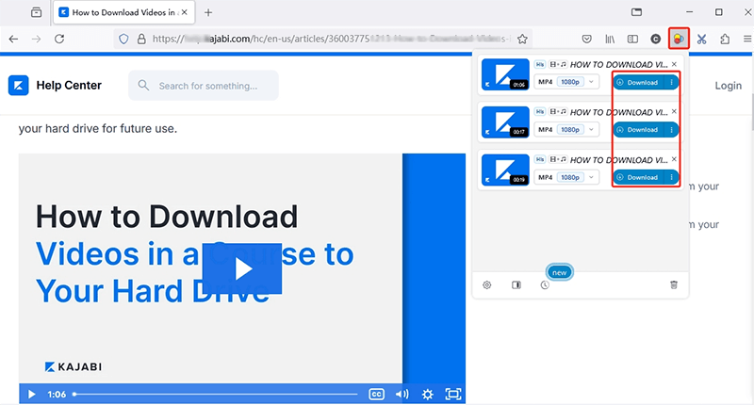Viewport: 754px width, 405px height.
Task: Click the 01:06 video thumbnail in popup
Action: 505,74
